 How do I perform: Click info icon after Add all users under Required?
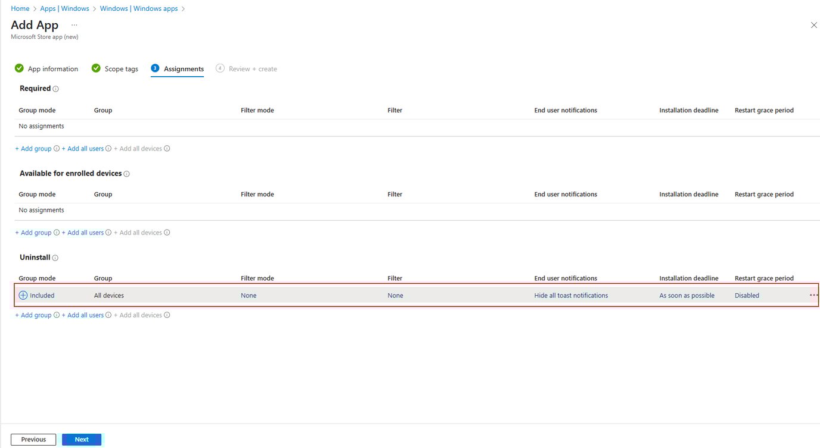coord(108,149)
